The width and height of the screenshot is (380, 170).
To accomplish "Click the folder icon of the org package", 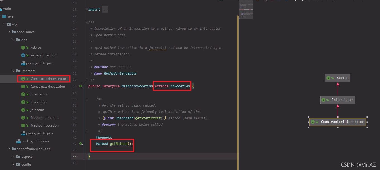I will click(9, 24).
